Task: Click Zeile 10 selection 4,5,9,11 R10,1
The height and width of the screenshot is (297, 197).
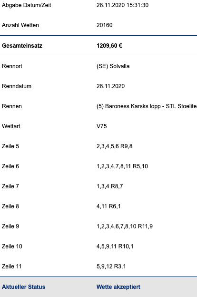Action: (x=115, y=246)
